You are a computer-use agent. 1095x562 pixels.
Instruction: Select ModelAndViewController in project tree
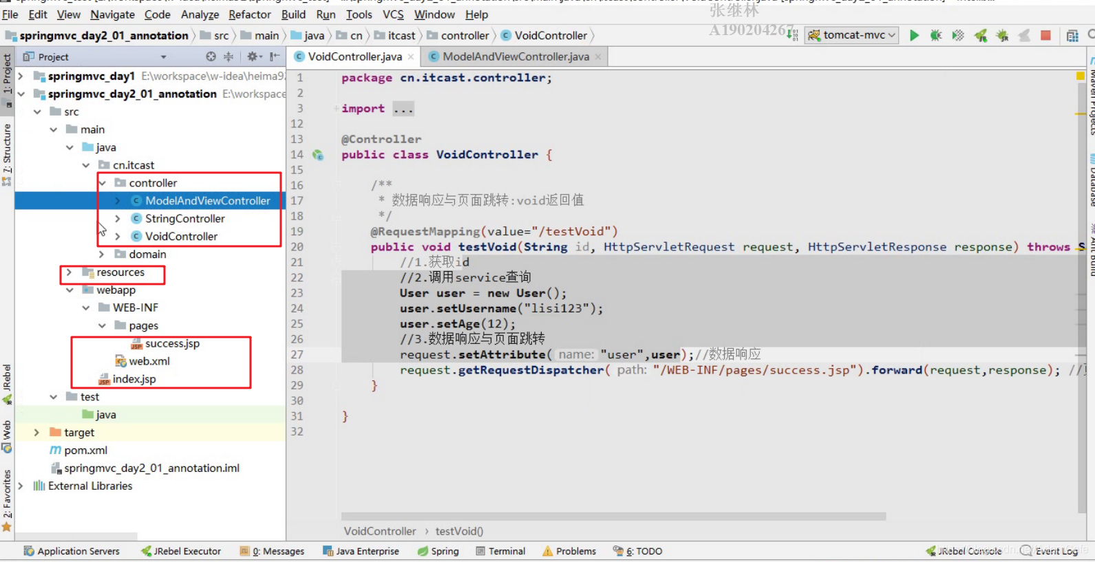(x=207, y=201)
